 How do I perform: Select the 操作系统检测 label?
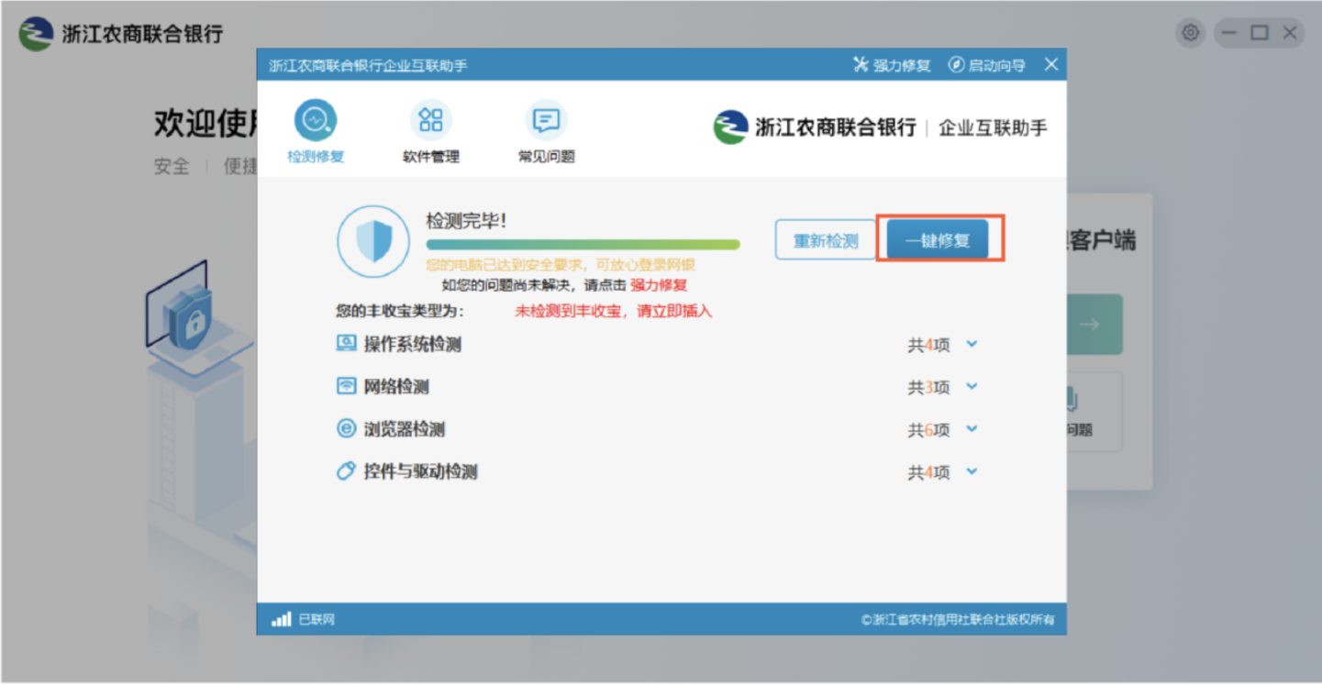point(413,345)
